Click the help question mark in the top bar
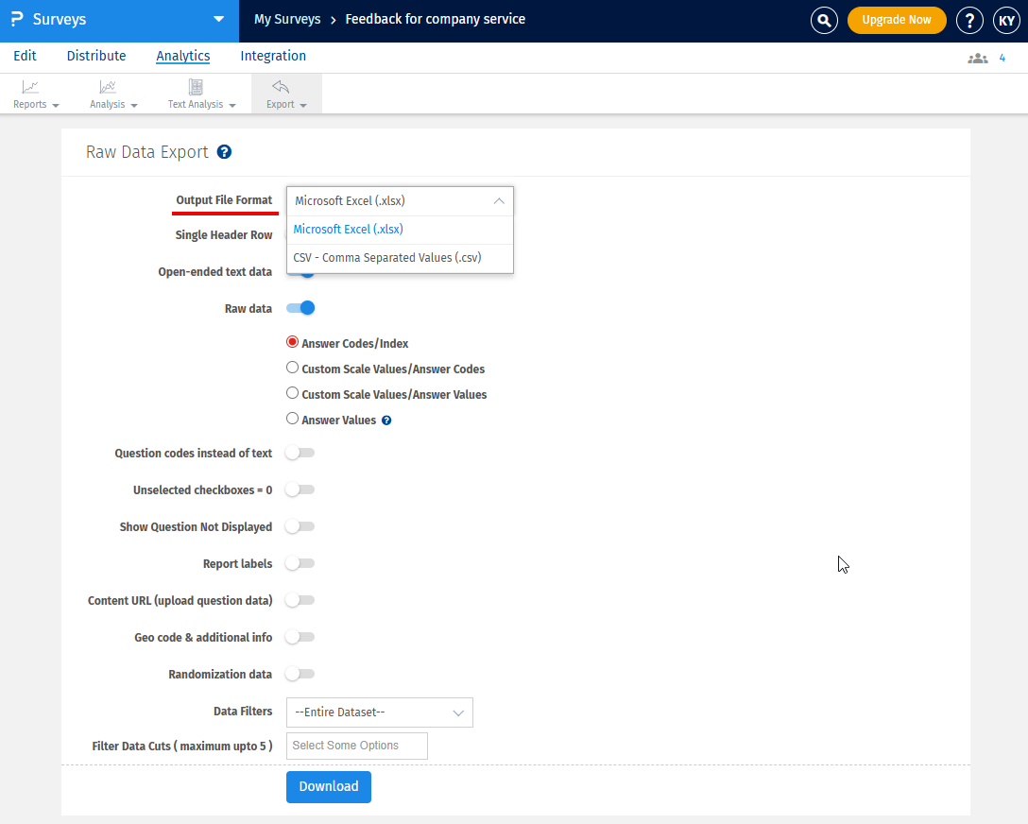This screenshot has width=1028, height=824. click(969, 20)
